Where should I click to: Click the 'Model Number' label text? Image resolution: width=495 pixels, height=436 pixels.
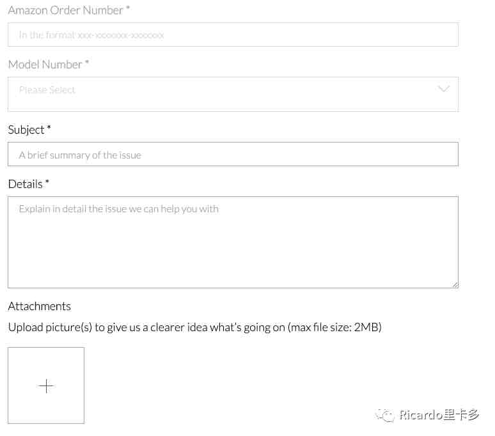click(x=45, y=65)
